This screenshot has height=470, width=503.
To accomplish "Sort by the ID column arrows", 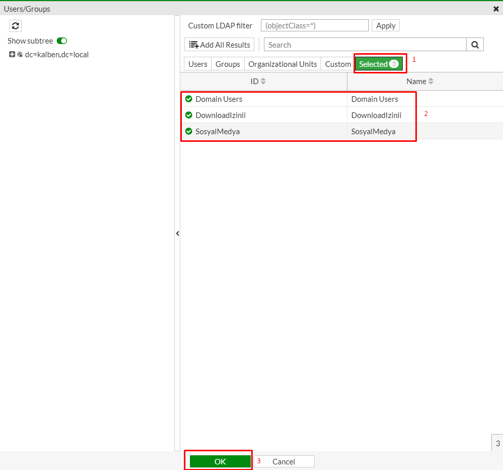I will [x=263, y=81].
